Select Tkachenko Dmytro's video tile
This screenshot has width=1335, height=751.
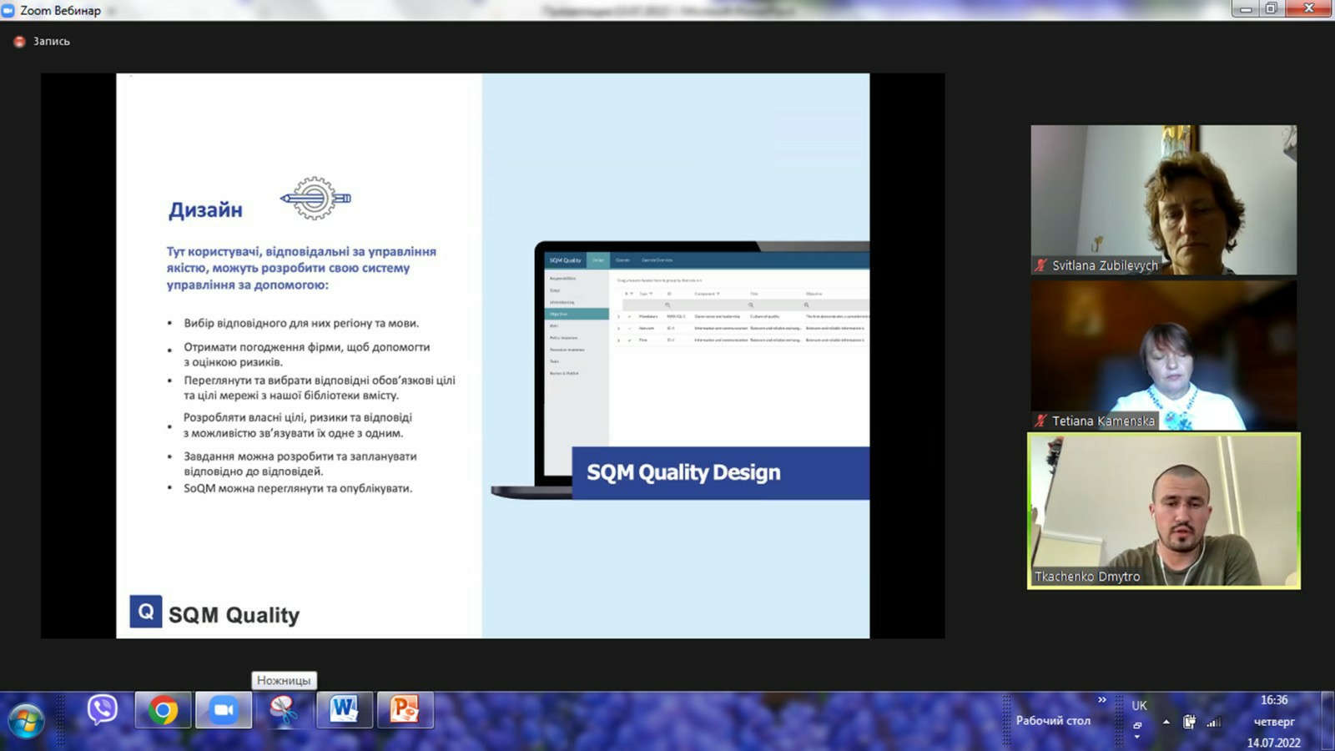click(x=1163, y=511)
